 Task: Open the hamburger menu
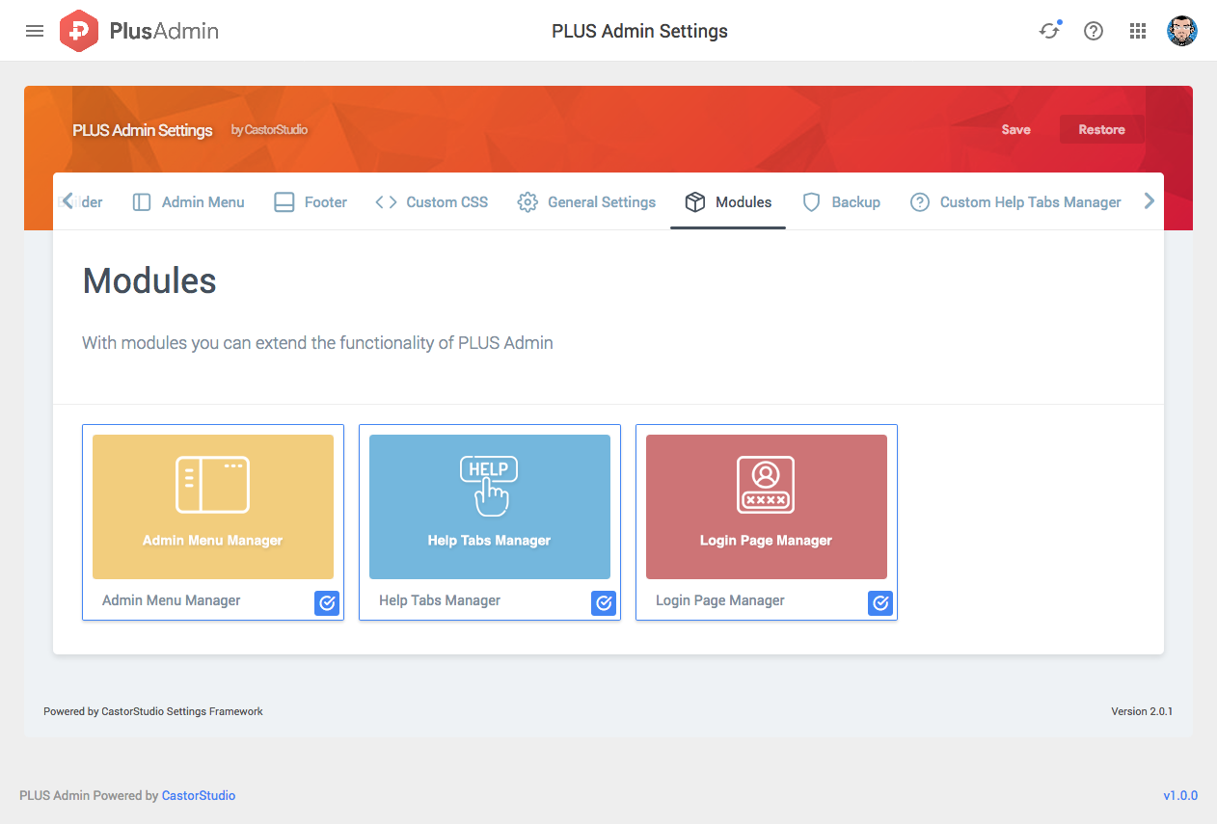click(35, 31)
